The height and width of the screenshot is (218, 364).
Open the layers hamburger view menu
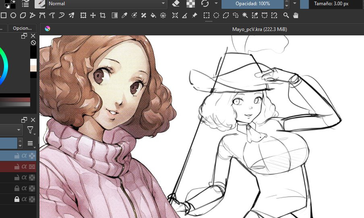(x=31, y=143)
